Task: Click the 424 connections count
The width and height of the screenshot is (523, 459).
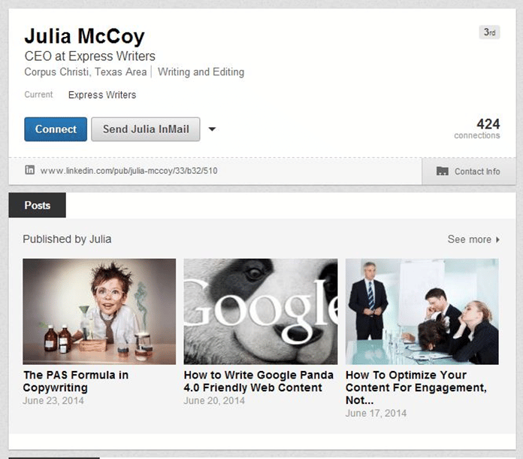Action: point(477,128)
